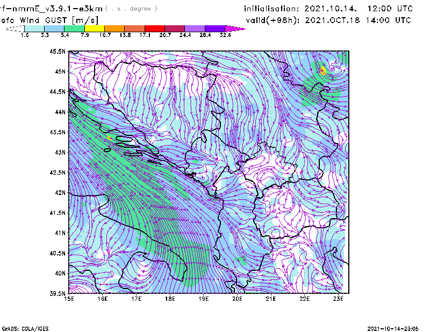Click the "45.5N" latitude label

pos(58,51)
